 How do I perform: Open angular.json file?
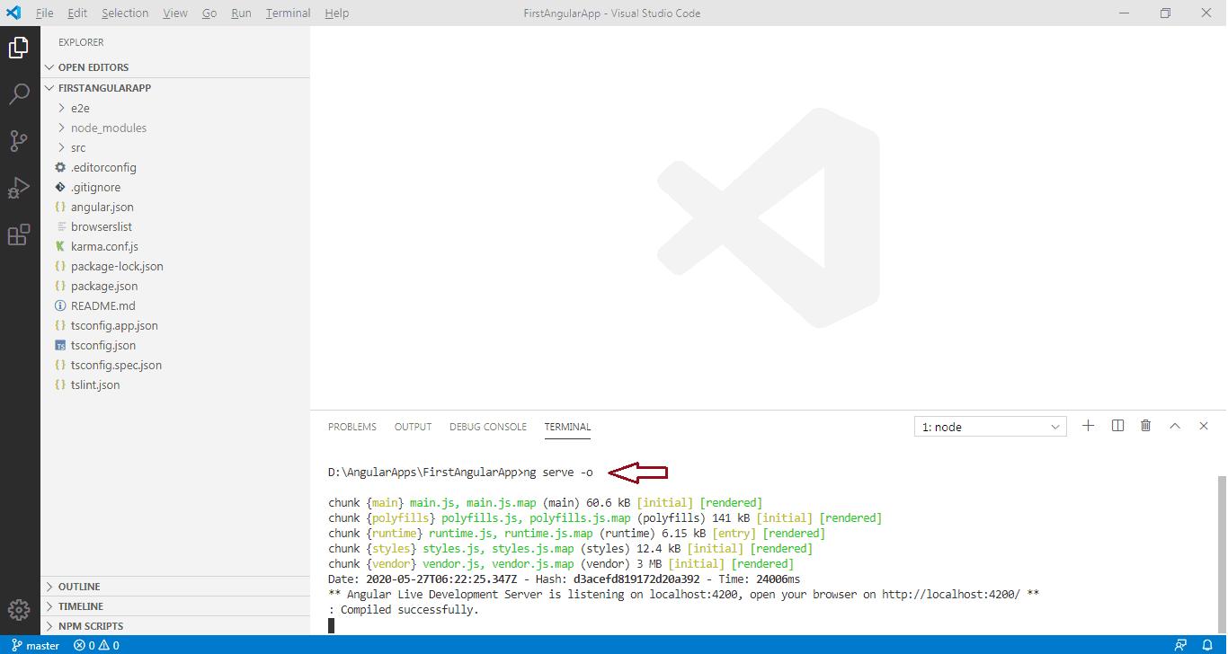click(102, 207)
